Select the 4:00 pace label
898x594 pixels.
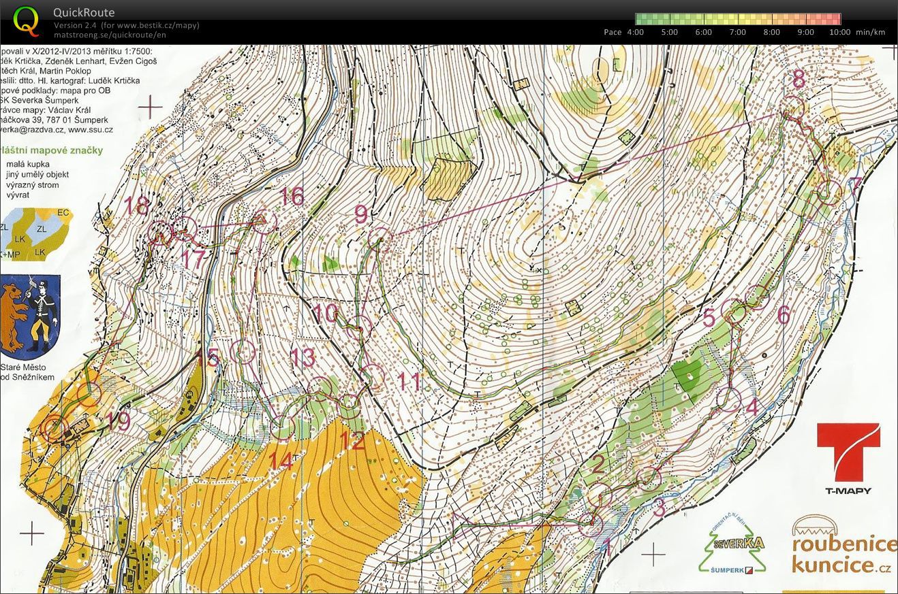point(635,32)
